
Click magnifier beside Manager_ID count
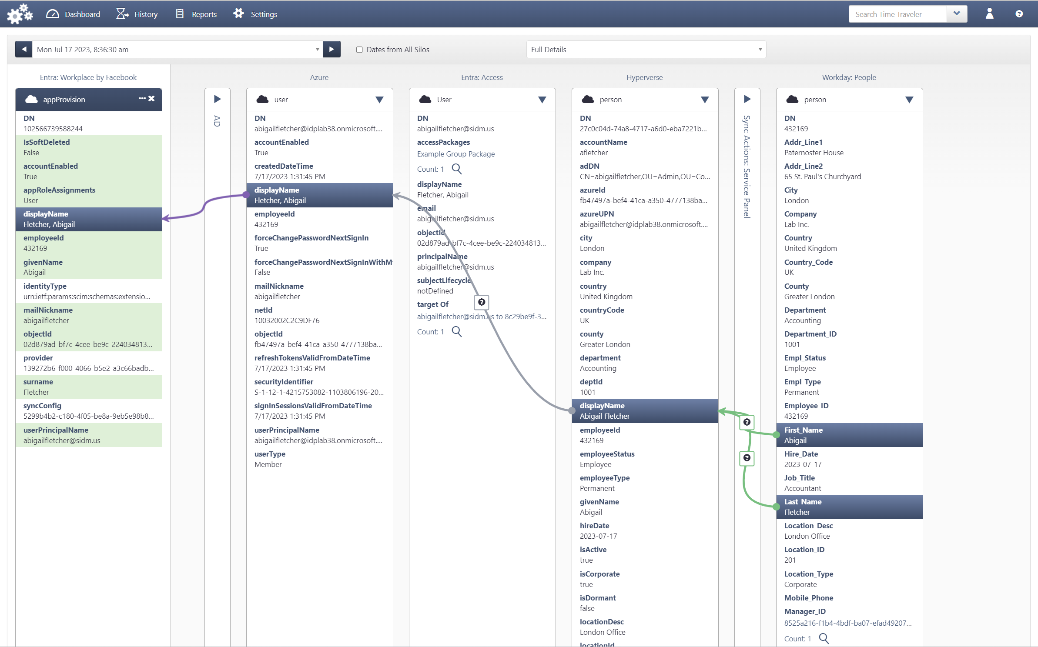pyautogui.click(x=824, y=638)
